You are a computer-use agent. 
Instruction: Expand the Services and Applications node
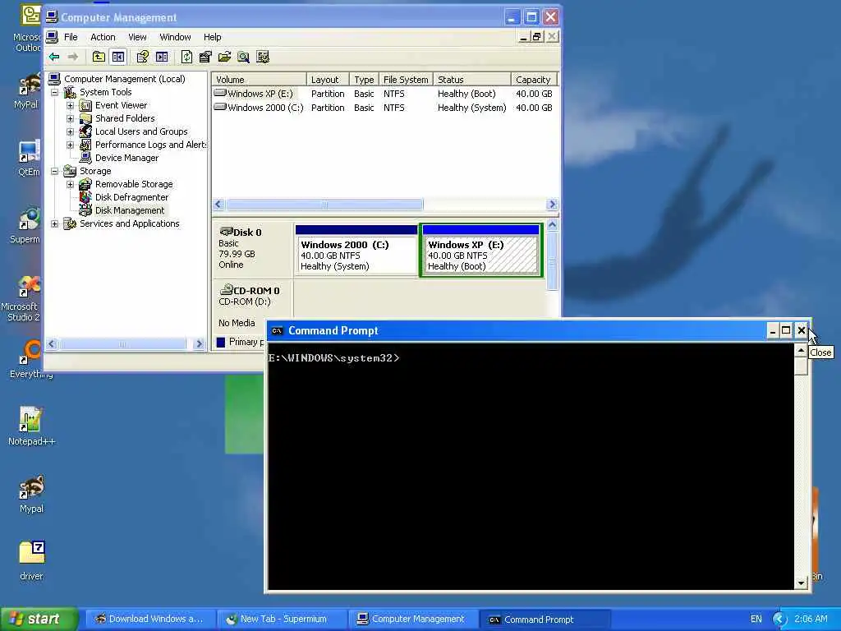pos(55,223)
